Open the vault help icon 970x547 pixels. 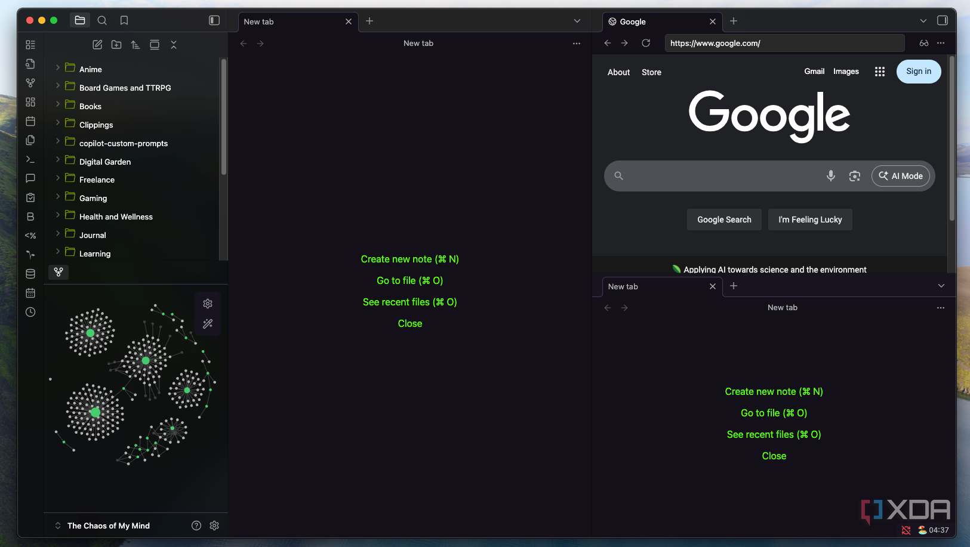pyautogui.click(x=196, y=526)
